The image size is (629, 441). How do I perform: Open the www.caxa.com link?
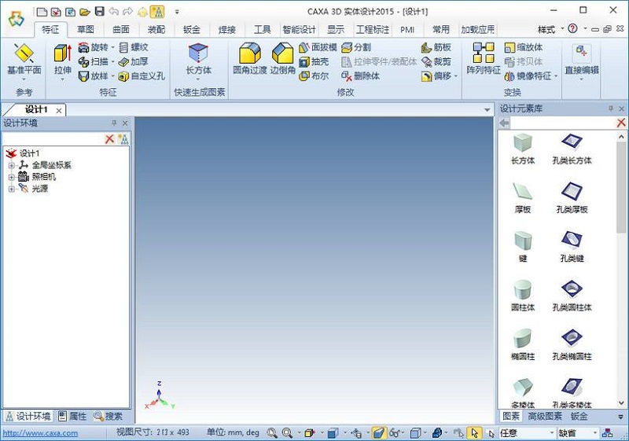click(x=40, y=433)
